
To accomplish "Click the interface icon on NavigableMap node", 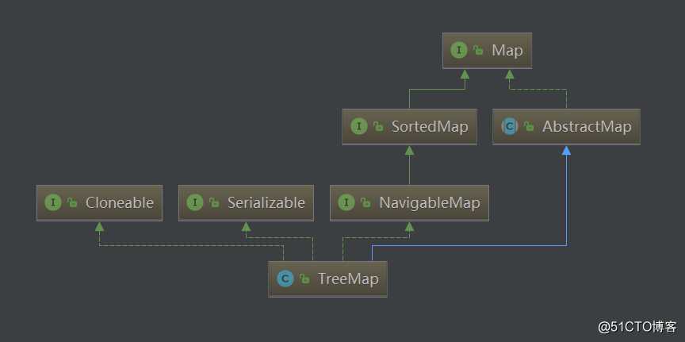I will (x=346, y=203).
